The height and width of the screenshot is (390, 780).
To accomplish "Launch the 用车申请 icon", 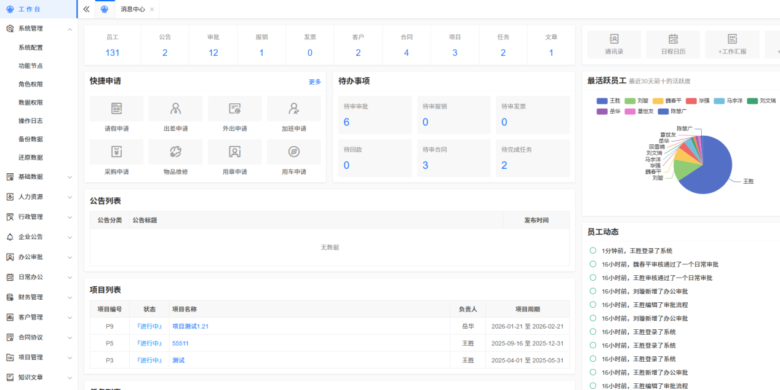I will coord(293,152).
